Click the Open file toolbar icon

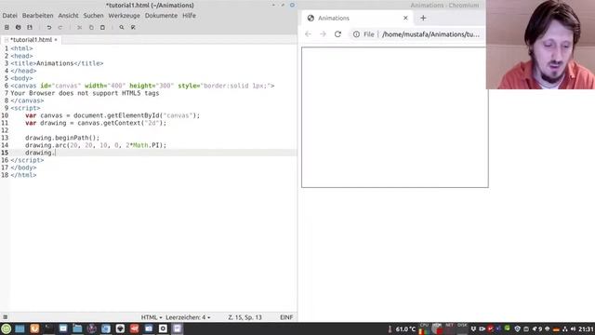19,27
